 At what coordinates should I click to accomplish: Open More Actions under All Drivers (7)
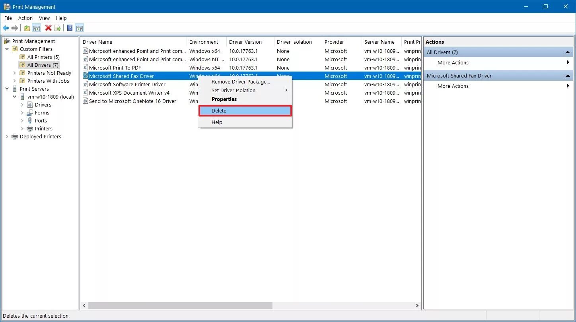(x=498, y=62)
